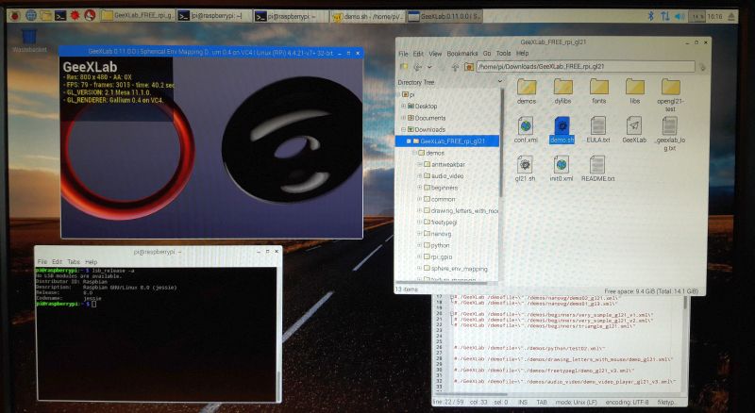Screen dimensions: 755x413
Task: Open the opengl21-test folder icon
Action: 670,95
